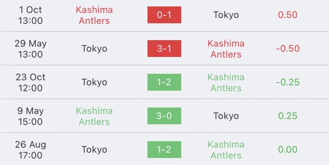Screen dimensions: 329x165
Task: Click the -0.50 handicap value
Action: coord(288,48)
